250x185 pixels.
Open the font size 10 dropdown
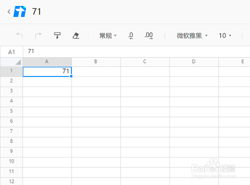tap(225, 35)
